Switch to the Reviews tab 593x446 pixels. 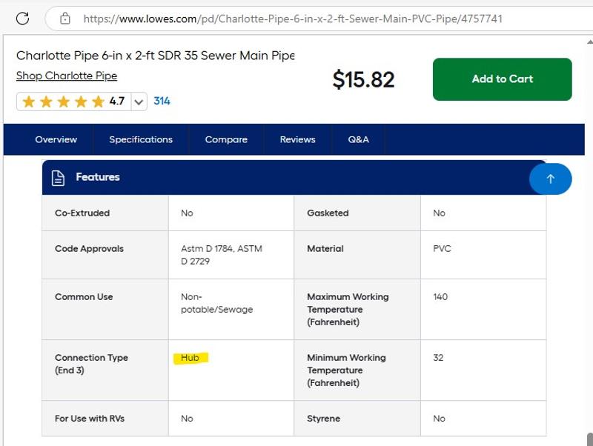click(x=298, y=139)
